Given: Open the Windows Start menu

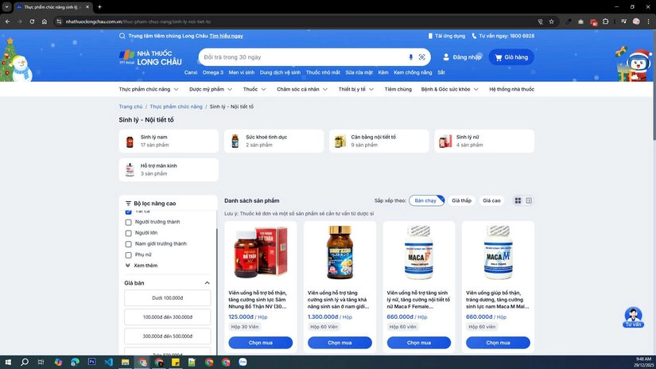Looking at the screenshot, I should tap(7, 362).
